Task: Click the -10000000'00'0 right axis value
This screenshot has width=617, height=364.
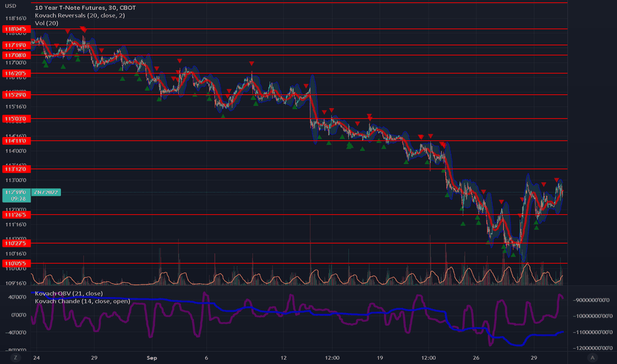Action: click(591, 316)
